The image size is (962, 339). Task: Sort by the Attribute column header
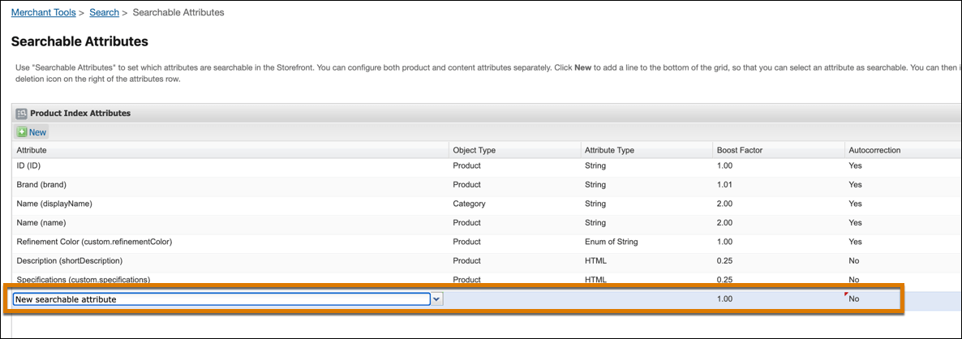tap(32, 150)
